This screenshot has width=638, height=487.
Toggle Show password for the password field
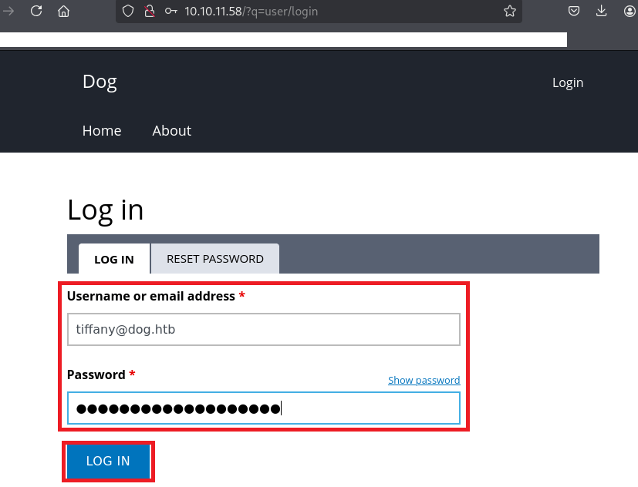pyautogui.click(x=424, y=380)
